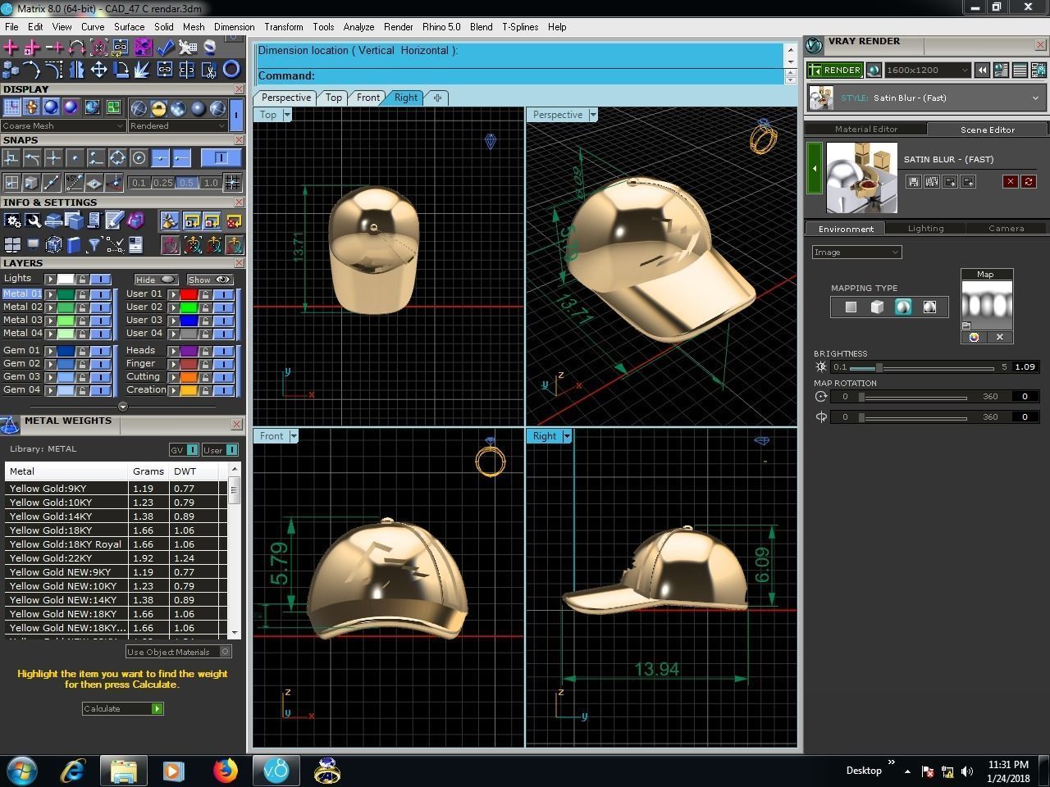The image size is (1050, 787).
Task: Adjust the Brightness slider
Action: tap(879, 367)
